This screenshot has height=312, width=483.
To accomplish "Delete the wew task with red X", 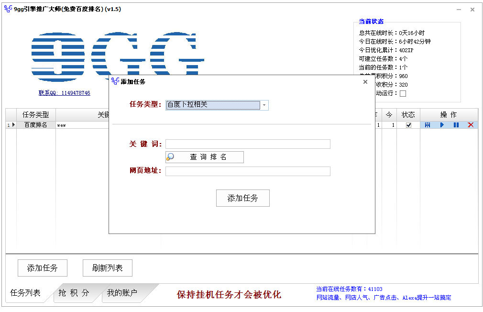I will click(x=471, y=125).
